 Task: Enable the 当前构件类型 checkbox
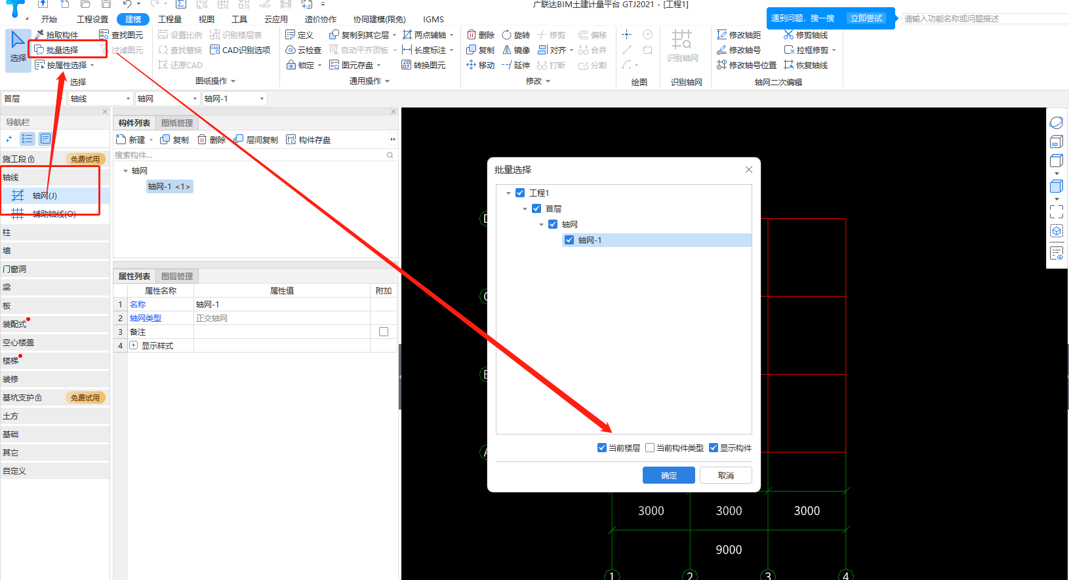pyautogui.click(x=650, y=448)
